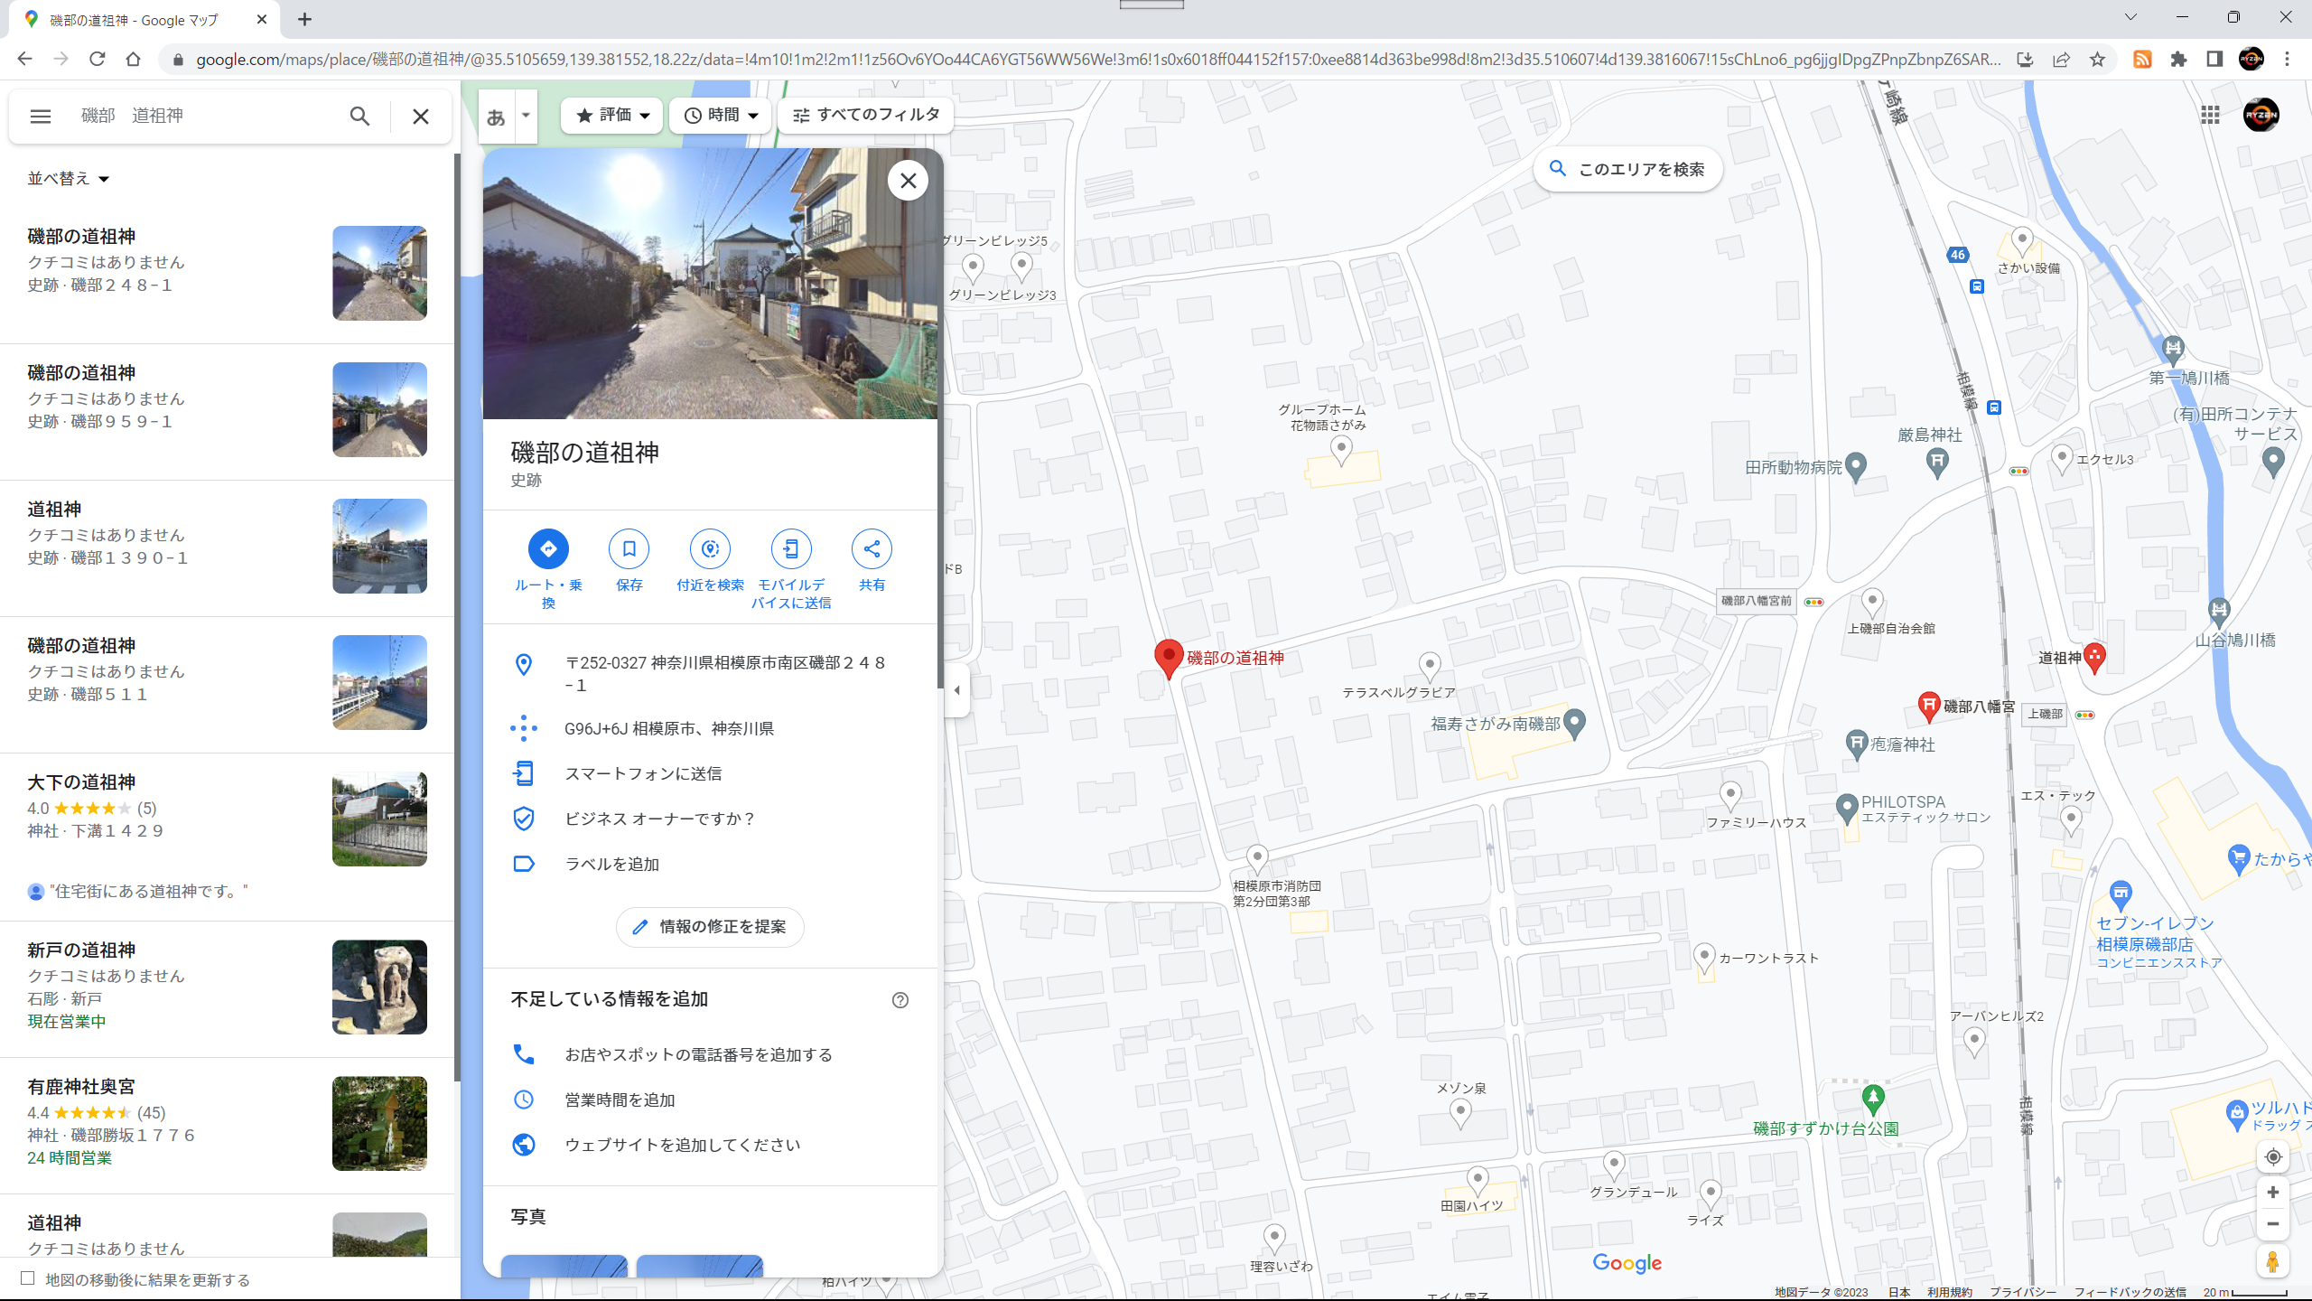This screenshot has width=2312, height=1301.
Task: Open the hamburger menu in search box
Action: [x=40, y=116]
